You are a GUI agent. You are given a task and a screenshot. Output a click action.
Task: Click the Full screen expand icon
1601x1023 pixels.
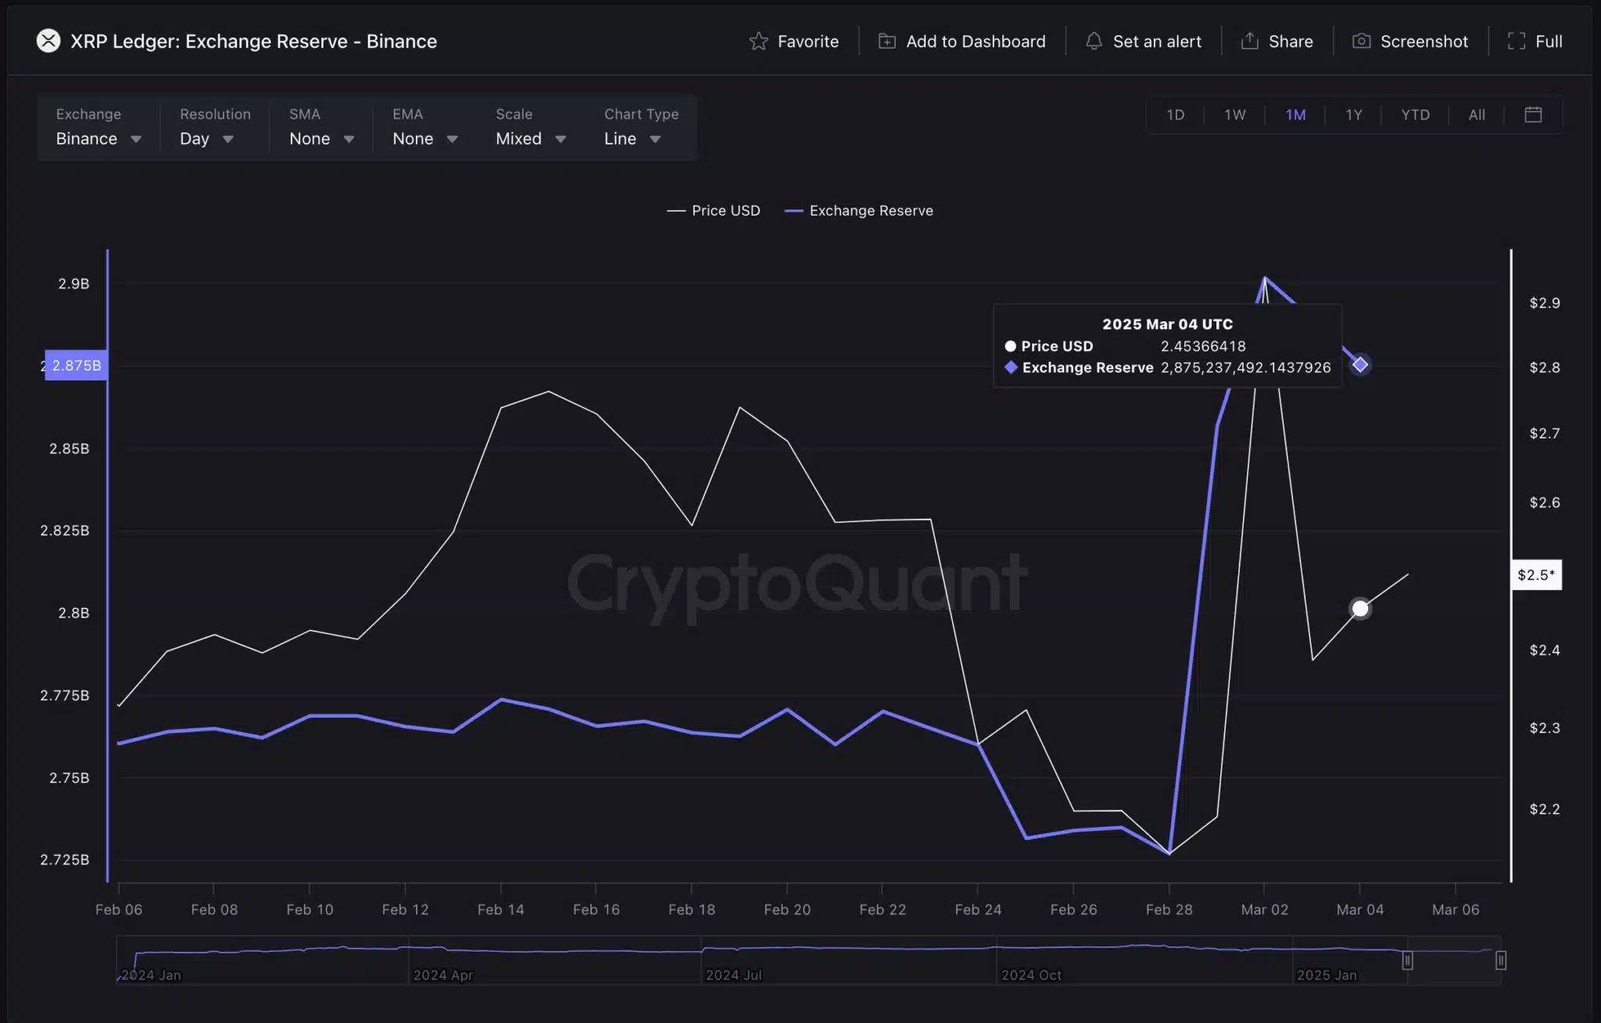point(1516,41)
